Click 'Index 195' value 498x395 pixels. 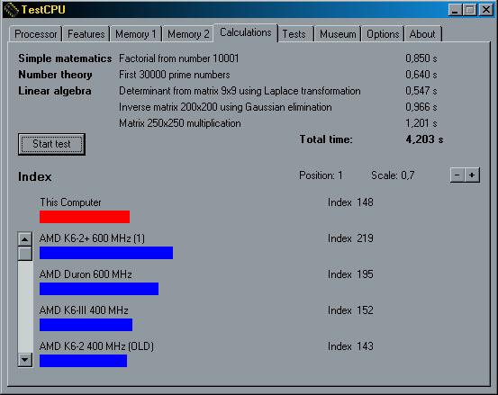350,274
